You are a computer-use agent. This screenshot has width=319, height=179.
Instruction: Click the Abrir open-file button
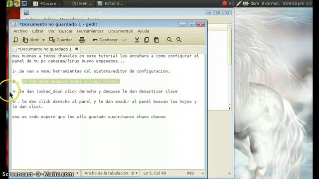[x=30, y=40]
